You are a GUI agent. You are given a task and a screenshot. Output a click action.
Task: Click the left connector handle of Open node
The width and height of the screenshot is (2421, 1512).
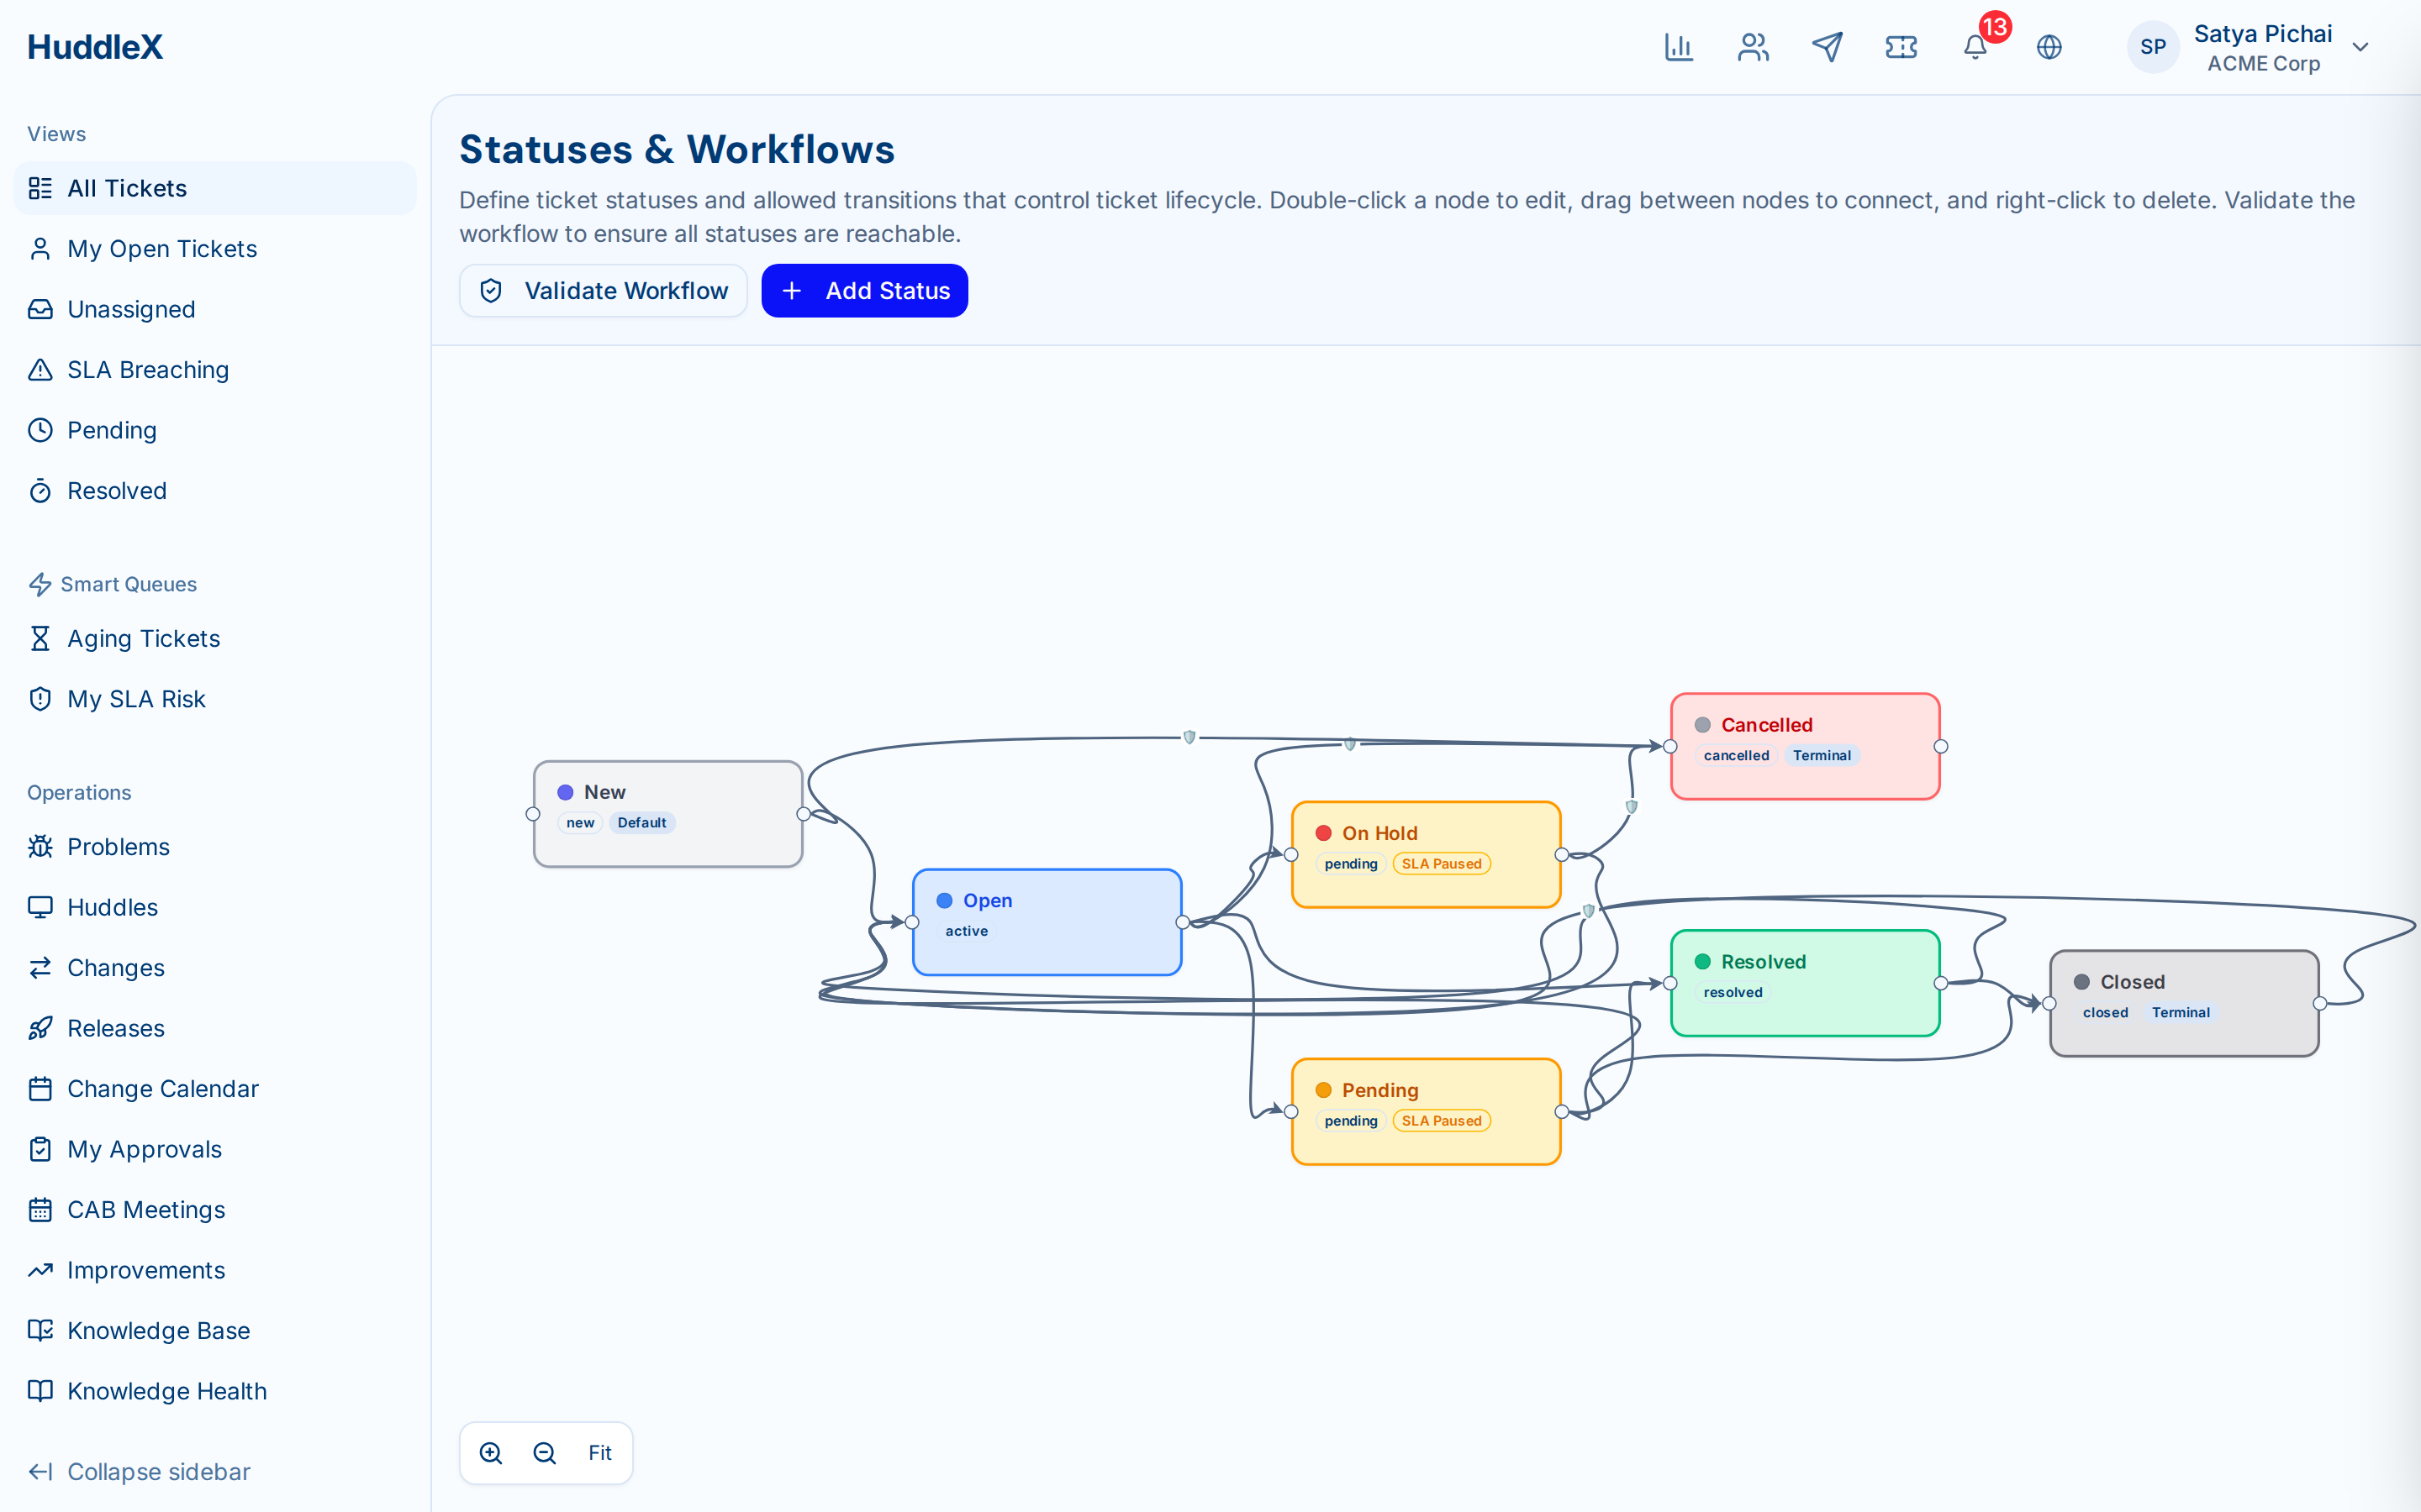(912, 922)
